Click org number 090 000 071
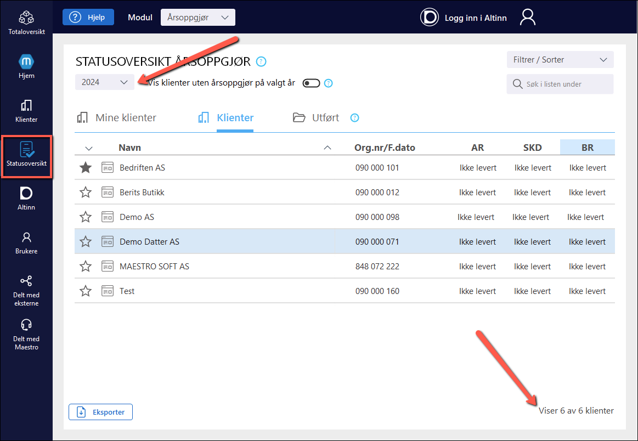Viewport: 638px width, 441px height. tap(377, 242)
